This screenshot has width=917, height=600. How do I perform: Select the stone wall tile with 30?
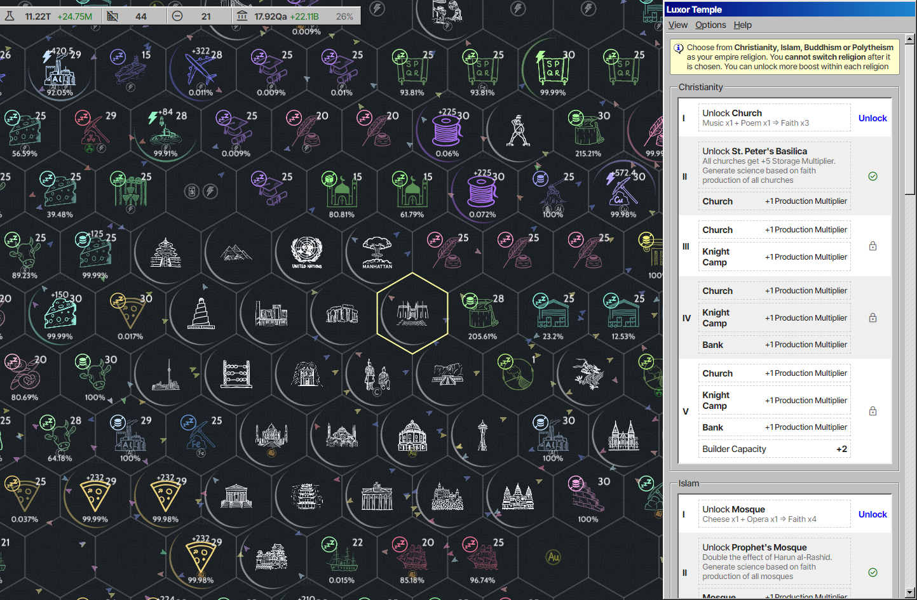[588, 496]
